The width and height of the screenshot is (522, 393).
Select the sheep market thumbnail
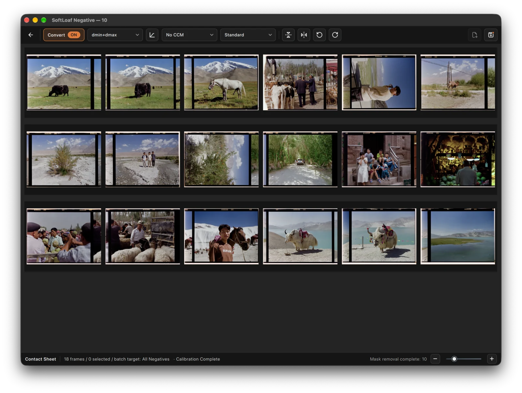(x=143, y=236)
